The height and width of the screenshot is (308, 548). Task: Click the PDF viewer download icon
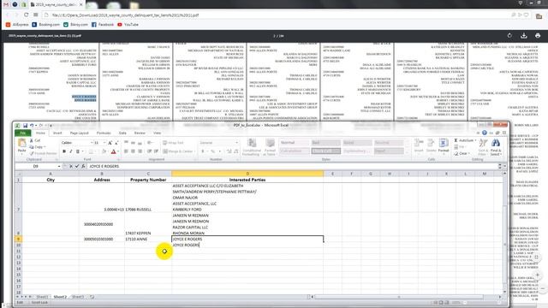click(x=523, y=36)
